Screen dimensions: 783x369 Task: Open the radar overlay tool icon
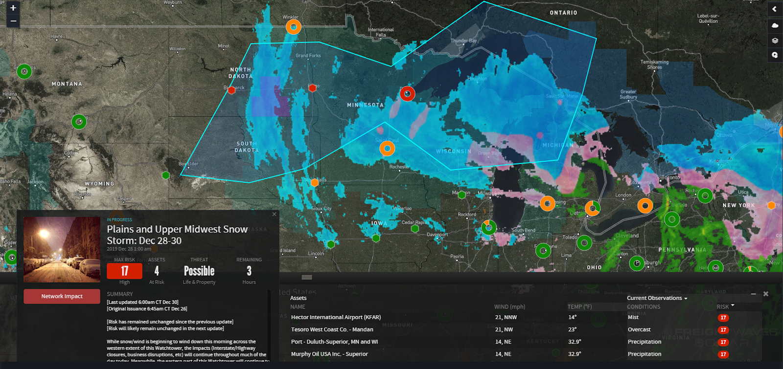point(774,55)
